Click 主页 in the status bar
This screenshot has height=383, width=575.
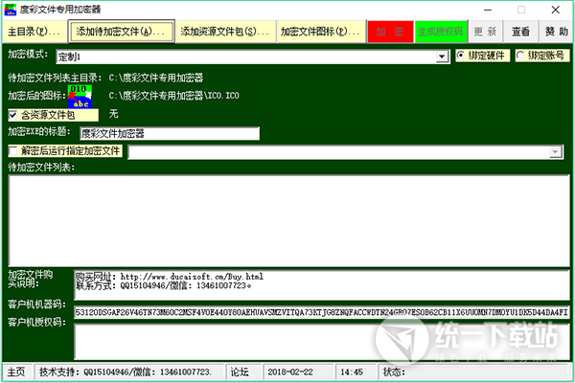coord(17,372)
